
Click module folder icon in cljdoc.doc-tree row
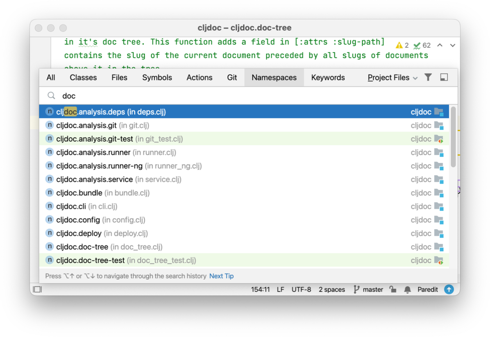tap(439, 247)
